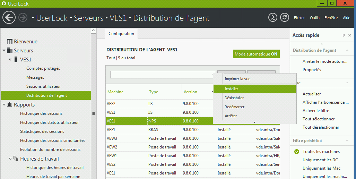Click green check next to Toutes les machines
Image resolution: width=356 pixels, height=179 pixels.
(x=297, y=152)
